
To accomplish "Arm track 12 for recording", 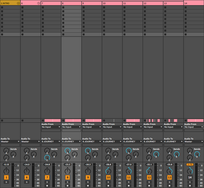I will 149,186.
